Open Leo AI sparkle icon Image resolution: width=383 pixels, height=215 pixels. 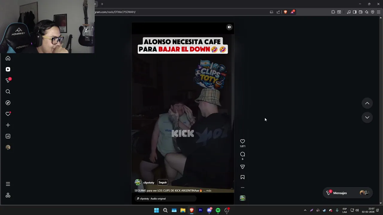367,12
